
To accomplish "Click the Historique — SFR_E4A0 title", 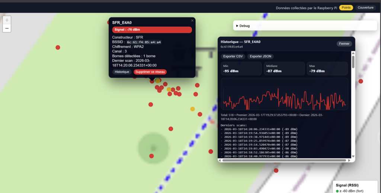I will (241, 42).
